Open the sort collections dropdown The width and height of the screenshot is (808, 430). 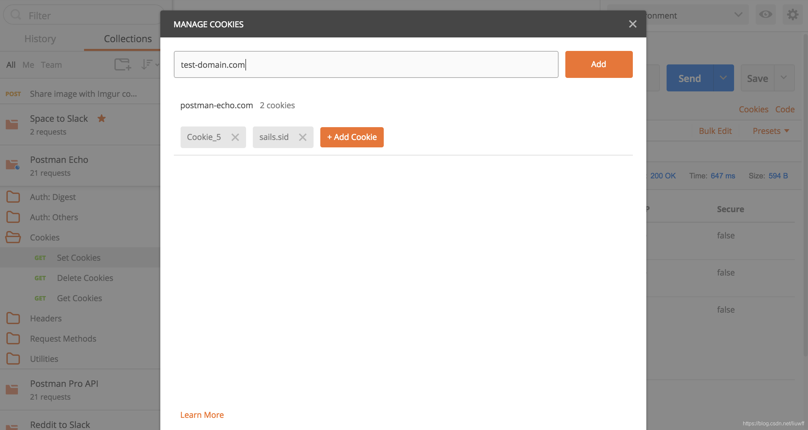click(150, 64)
